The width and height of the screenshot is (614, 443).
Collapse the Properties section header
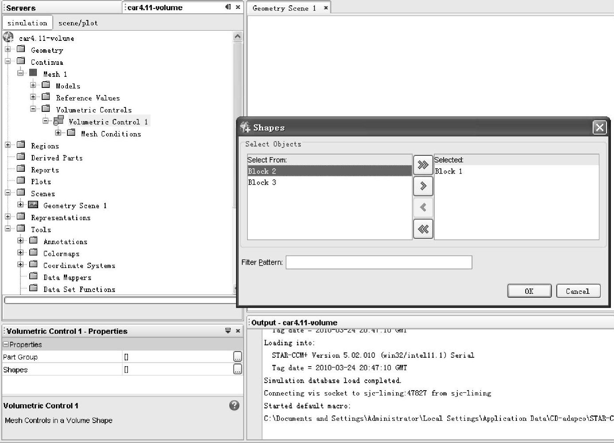click(x=6, y=344)
